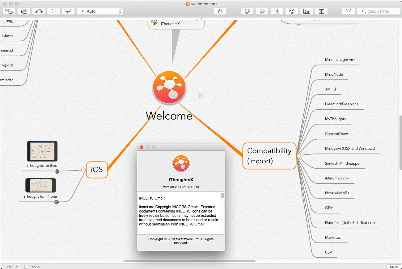This screenshot has height=269, width=402.
Task: Select the Welcome central topic text
Action: [169, 116]
